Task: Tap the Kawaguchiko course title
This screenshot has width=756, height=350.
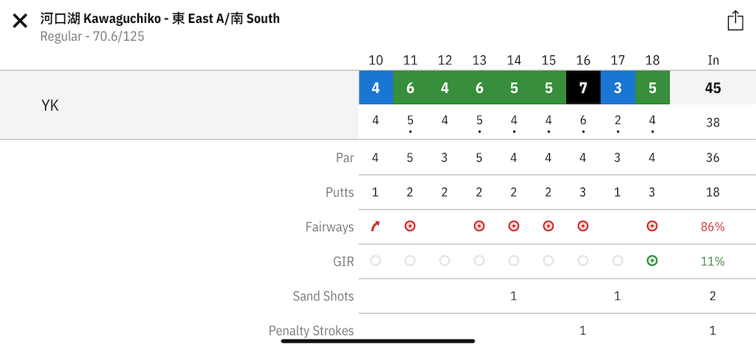Action: pos(160,18)
